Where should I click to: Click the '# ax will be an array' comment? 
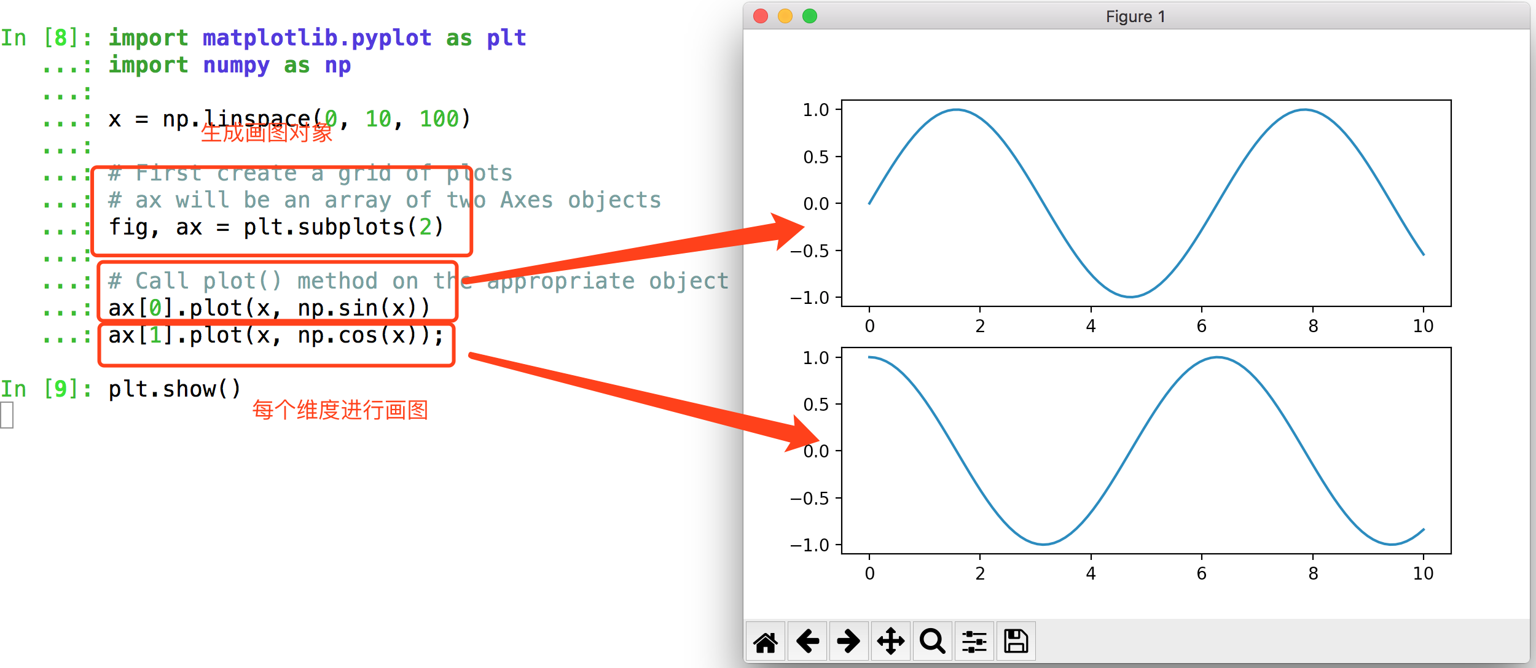(385, 200)
